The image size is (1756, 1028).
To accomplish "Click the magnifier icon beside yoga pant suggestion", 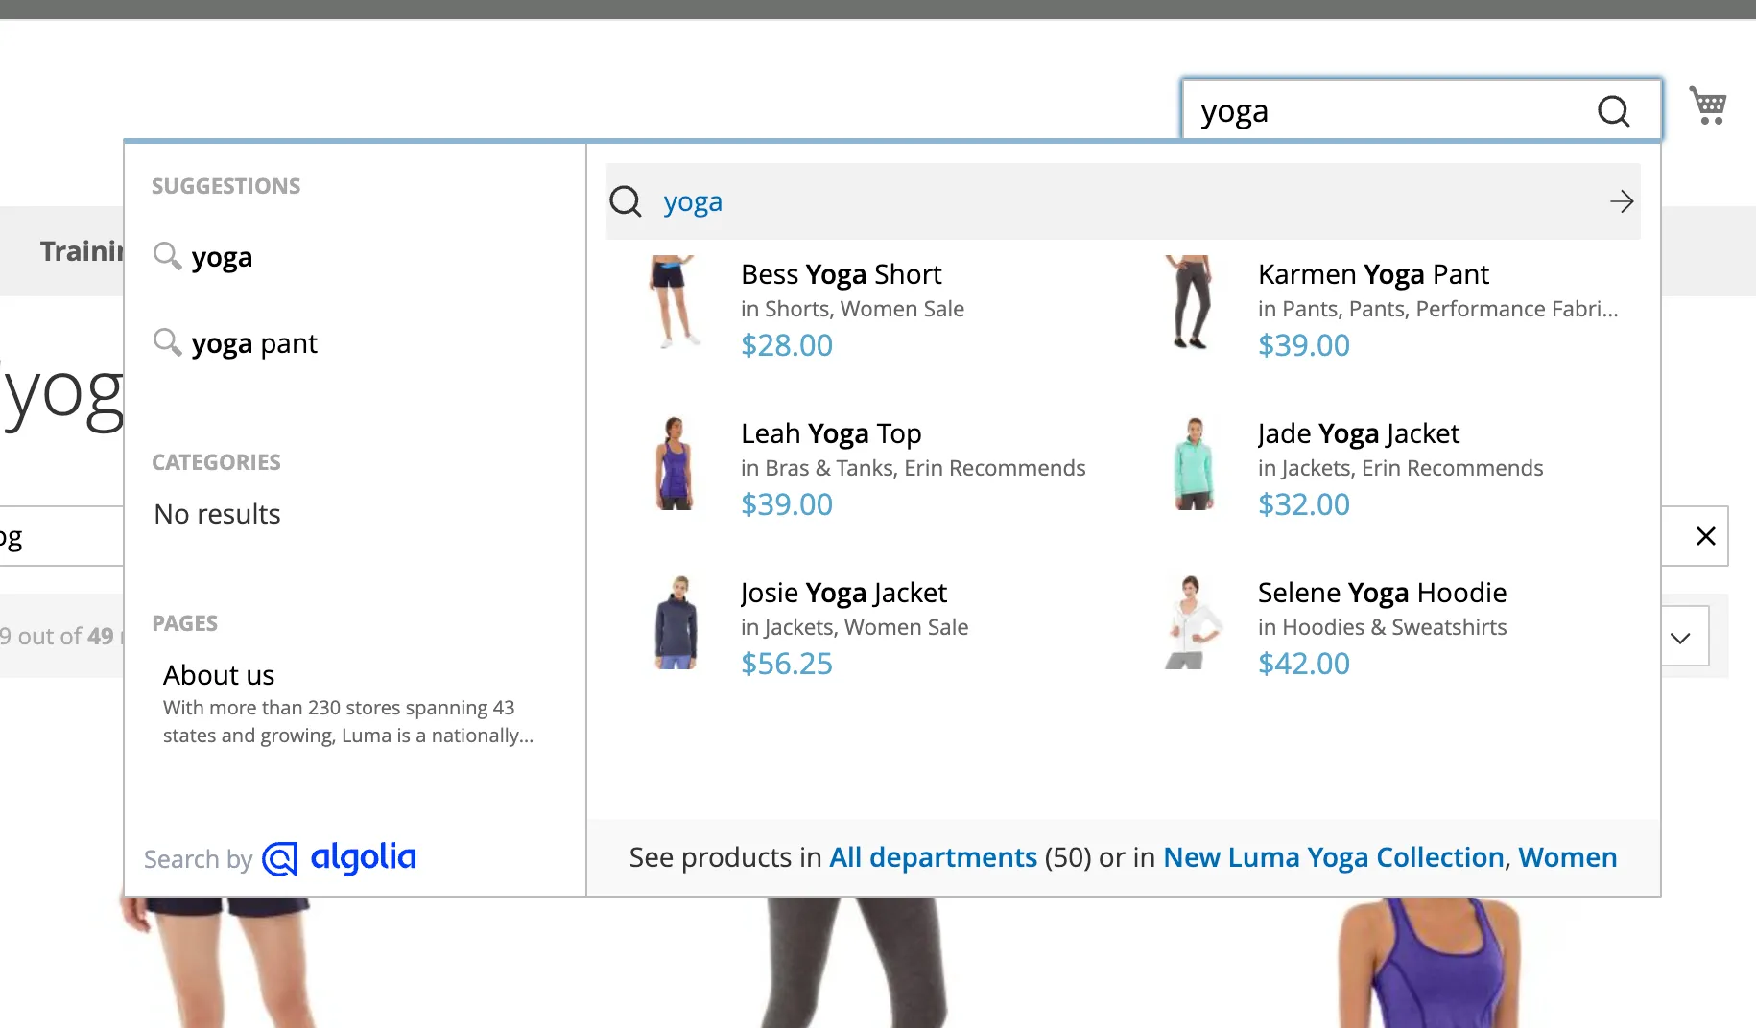I will click(x=167, y=342).
